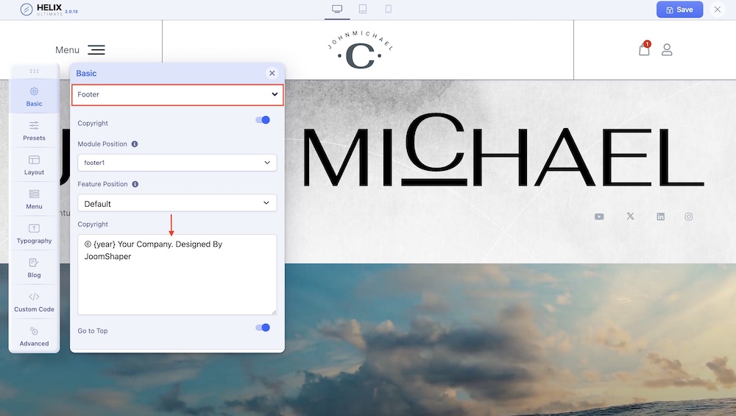Click the X (Twitter) social icon
Image resolution: width=736 pixels, height=416 pixels.
(x=630, y=216)
